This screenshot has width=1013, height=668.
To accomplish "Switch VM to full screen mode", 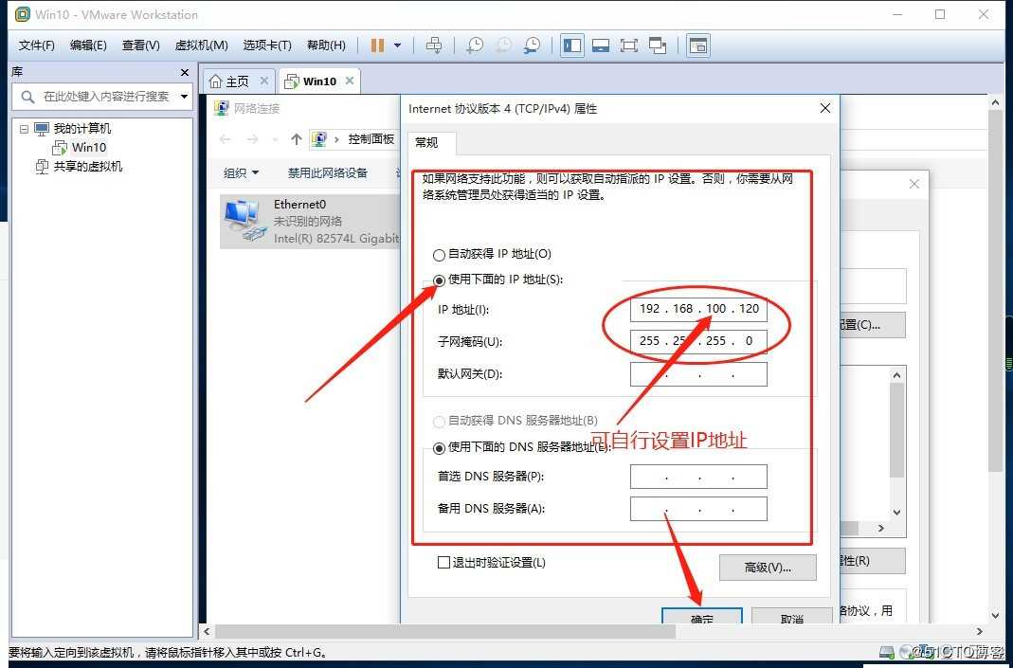I will coord(628,45).
